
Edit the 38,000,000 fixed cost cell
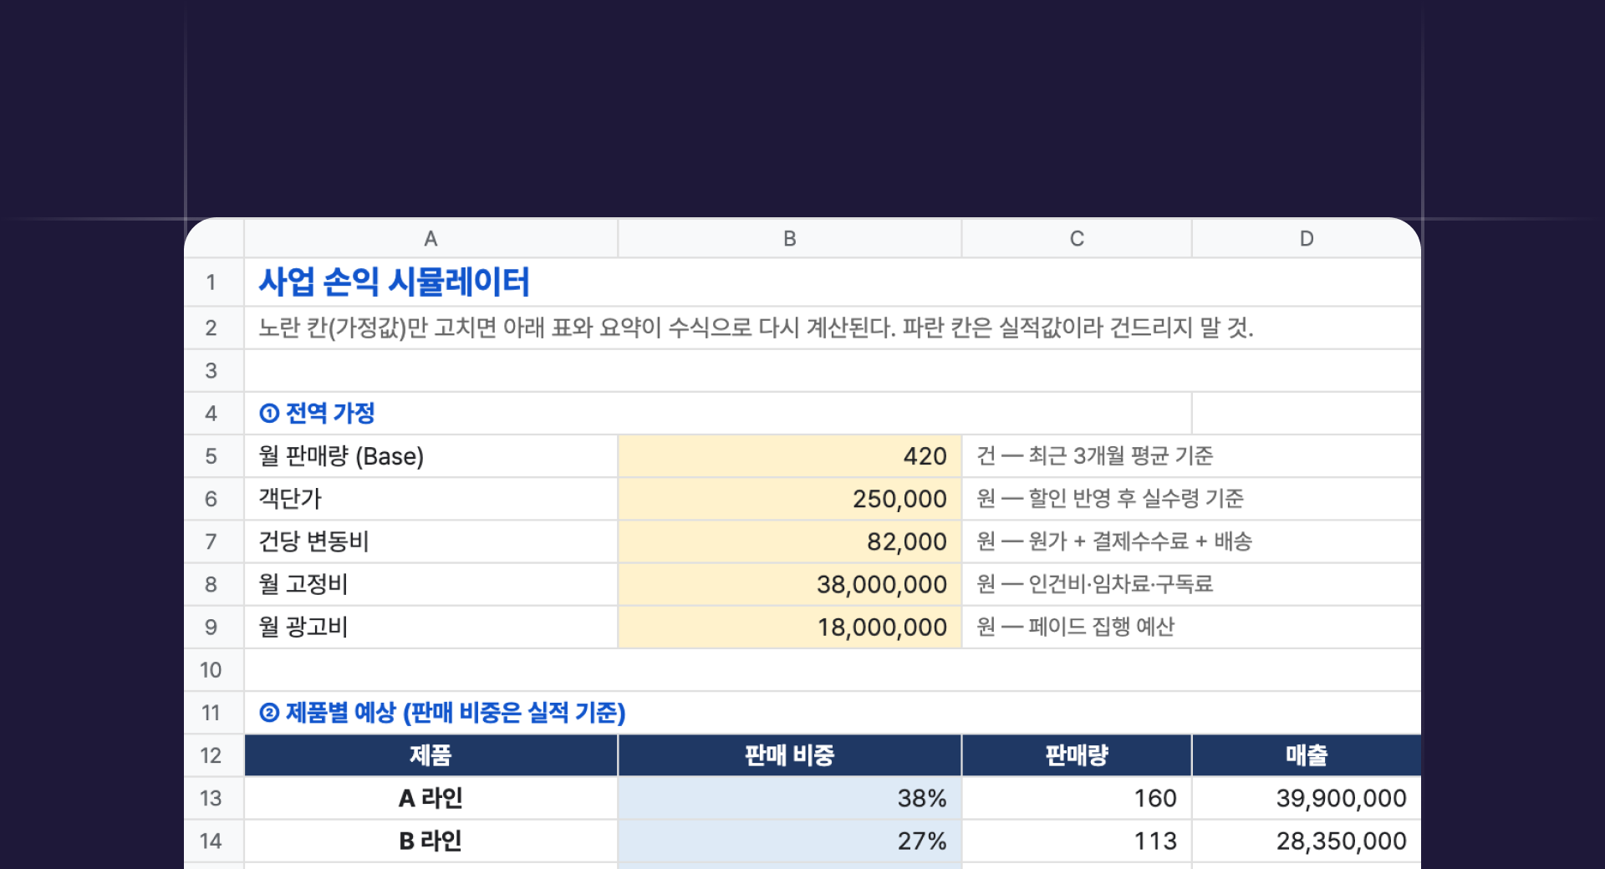pyautogui.click(x=789, y=584)
